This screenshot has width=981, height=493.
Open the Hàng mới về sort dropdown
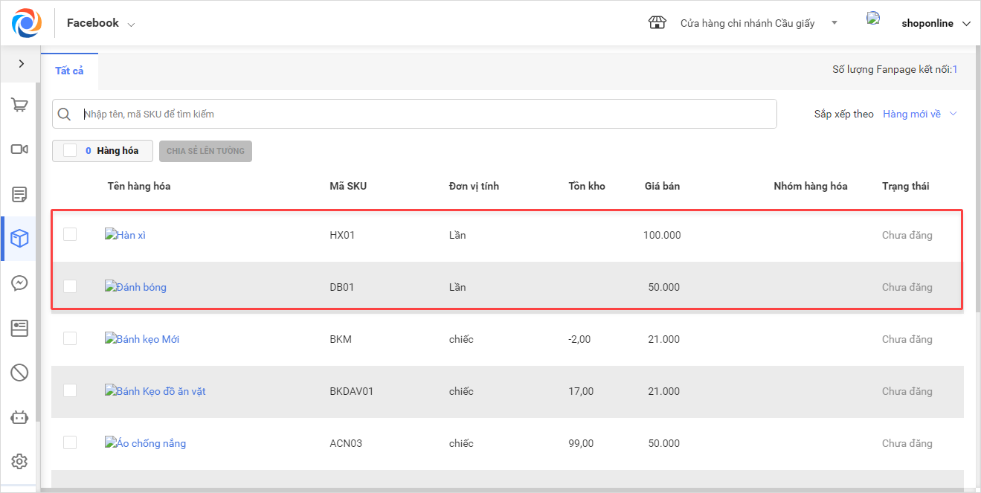(x=919, y=114)
